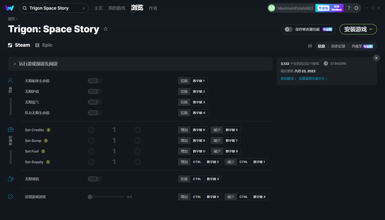Increase Set Credits with plus button
The image size is (385, 220).
coord(137,130)
